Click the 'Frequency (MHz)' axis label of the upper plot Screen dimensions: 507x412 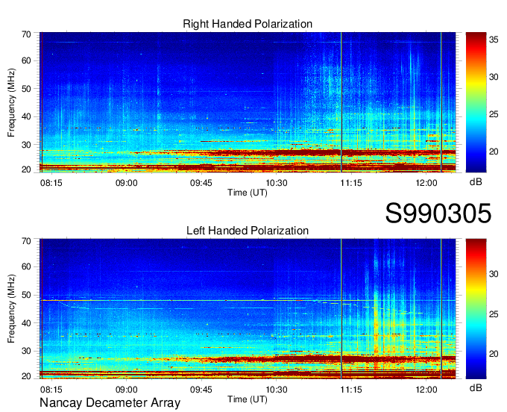pos(11,102)
